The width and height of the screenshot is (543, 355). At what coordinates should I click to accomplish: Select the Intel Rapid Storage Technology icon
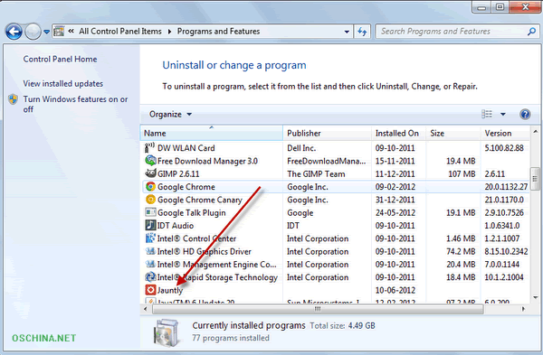(x=150, y=277)
